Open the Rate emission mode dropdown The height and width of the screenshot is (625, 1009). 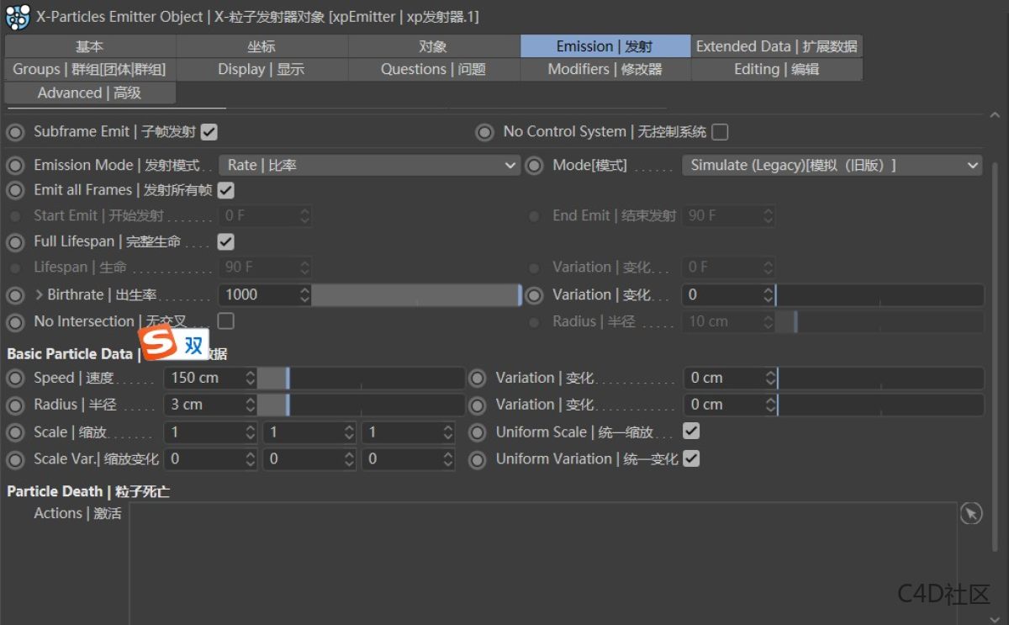coord(370,165)
